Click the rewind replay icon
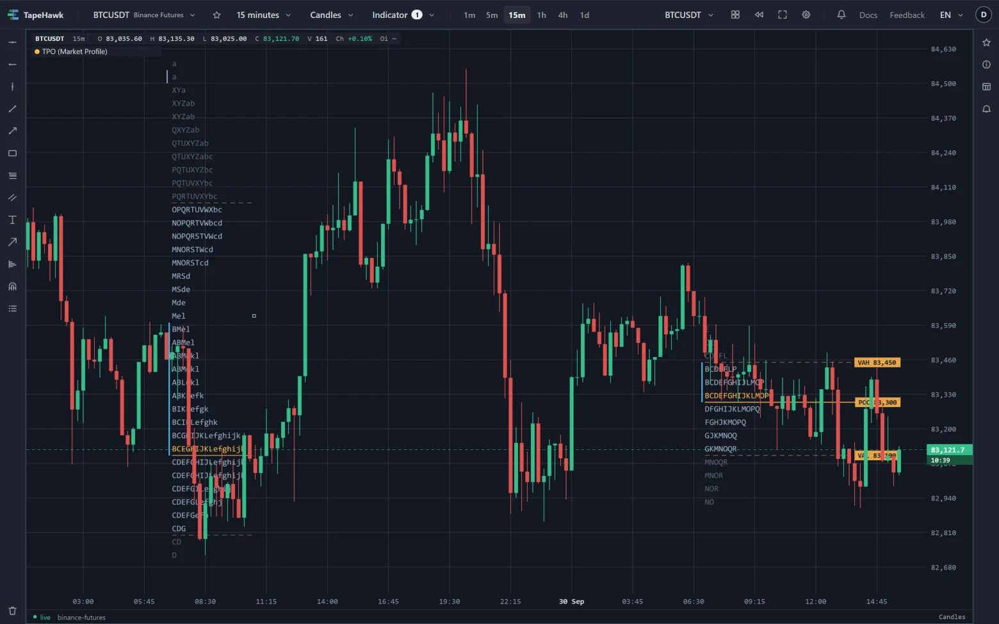 pos(759,15)
